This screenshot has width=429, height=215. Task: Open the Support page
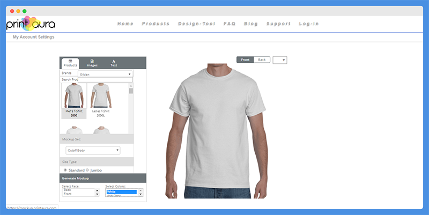(x=278, y=24)
